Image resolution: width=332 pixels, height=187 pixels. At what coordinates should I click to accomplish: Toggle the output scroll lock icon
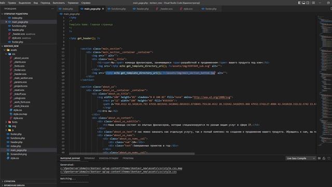[324, 158]
